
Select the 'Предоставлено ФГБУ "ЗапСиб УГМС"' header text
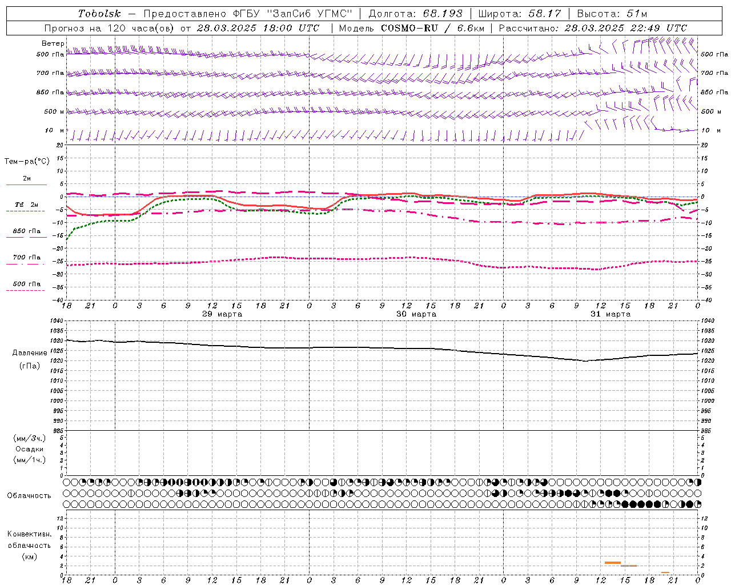point(248,14)
